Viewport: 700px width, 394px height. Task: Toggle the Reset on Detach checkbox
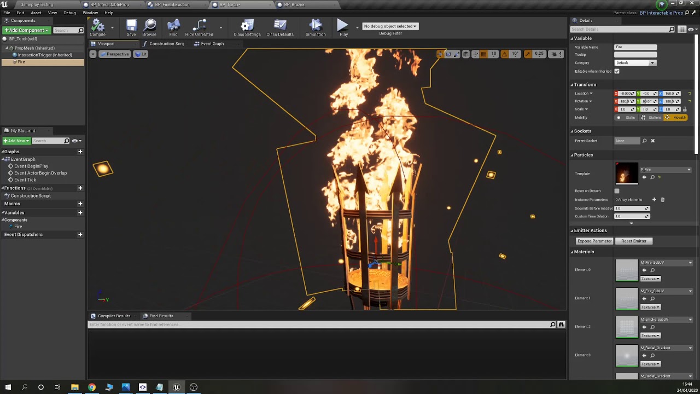(x=617, y=191)
